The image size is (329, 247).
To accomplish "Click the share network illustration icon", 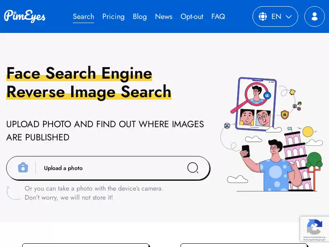I will (297, 106).
